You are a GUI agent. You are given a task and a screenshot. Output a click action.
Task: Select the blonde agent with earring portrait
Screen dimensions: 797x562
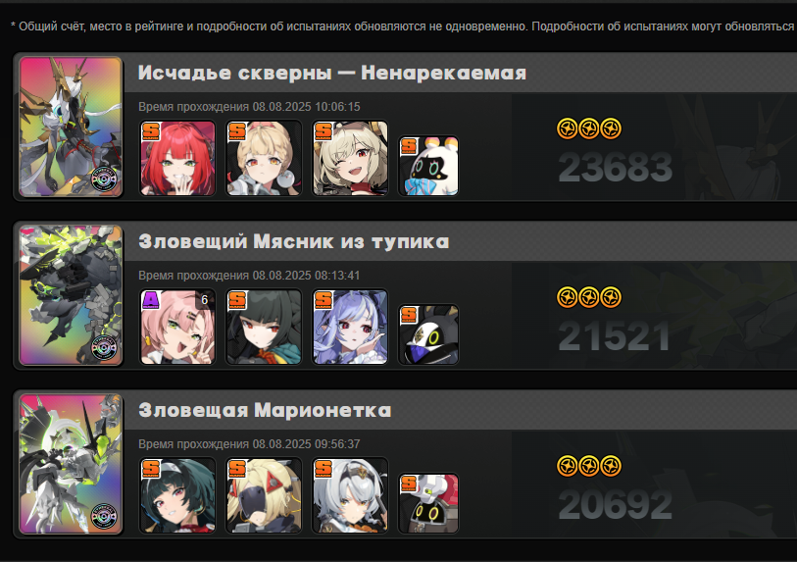[x=264, y=158]
